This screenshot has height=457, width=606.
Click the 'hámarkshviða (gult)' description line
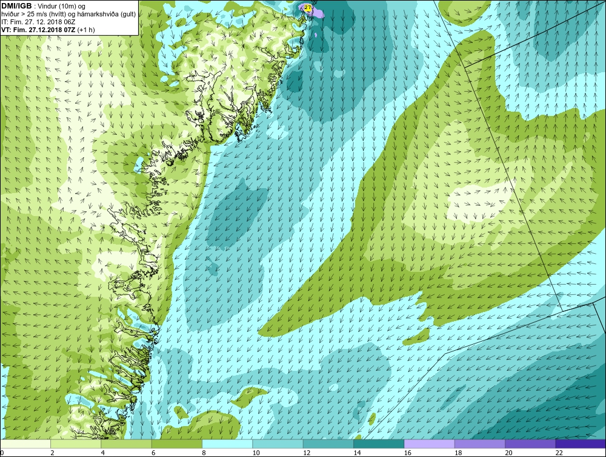click(68, 15)
